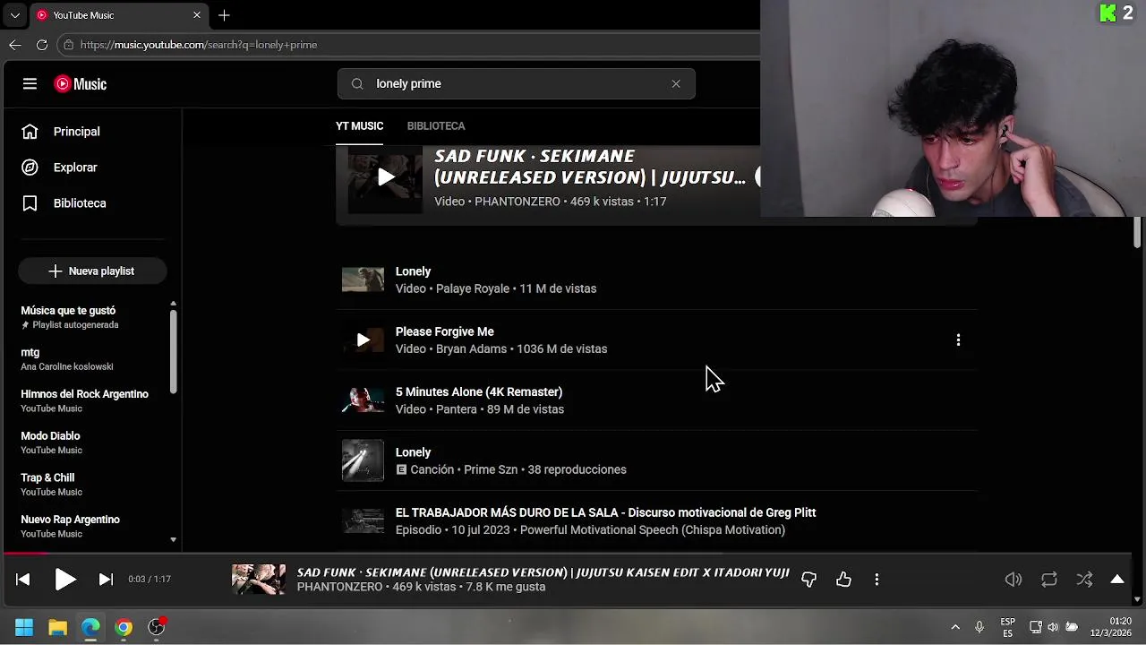Create a Nueva playlist
This screenshot has width=1146, height=645.
92,271
